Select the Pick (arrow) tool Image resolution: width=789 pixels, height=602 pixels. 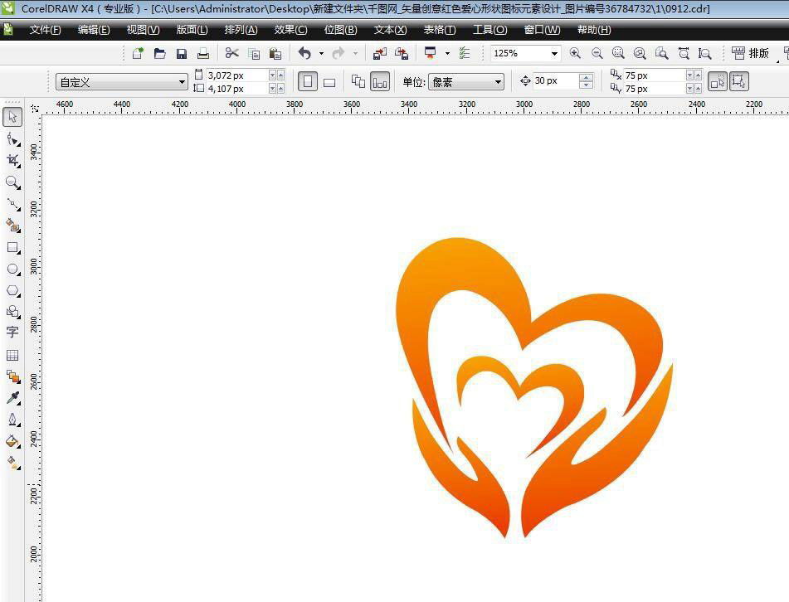[12, 117]
